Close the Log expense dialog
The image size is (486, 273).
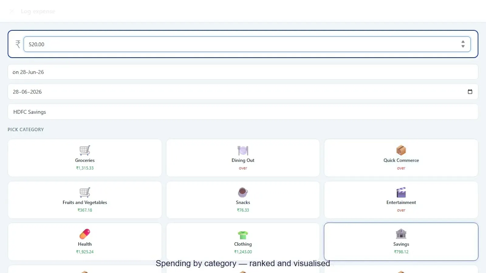tap(12, 11)
